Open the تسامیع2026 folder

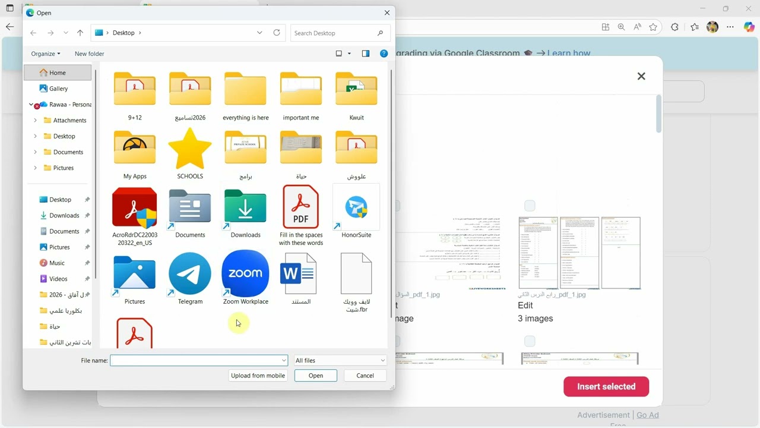(x=190, y=95)
